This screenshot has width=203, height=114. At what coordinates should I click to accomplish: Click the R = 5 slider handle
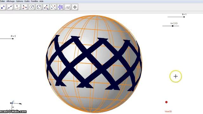pyautogui.click(x=13, y=39)
